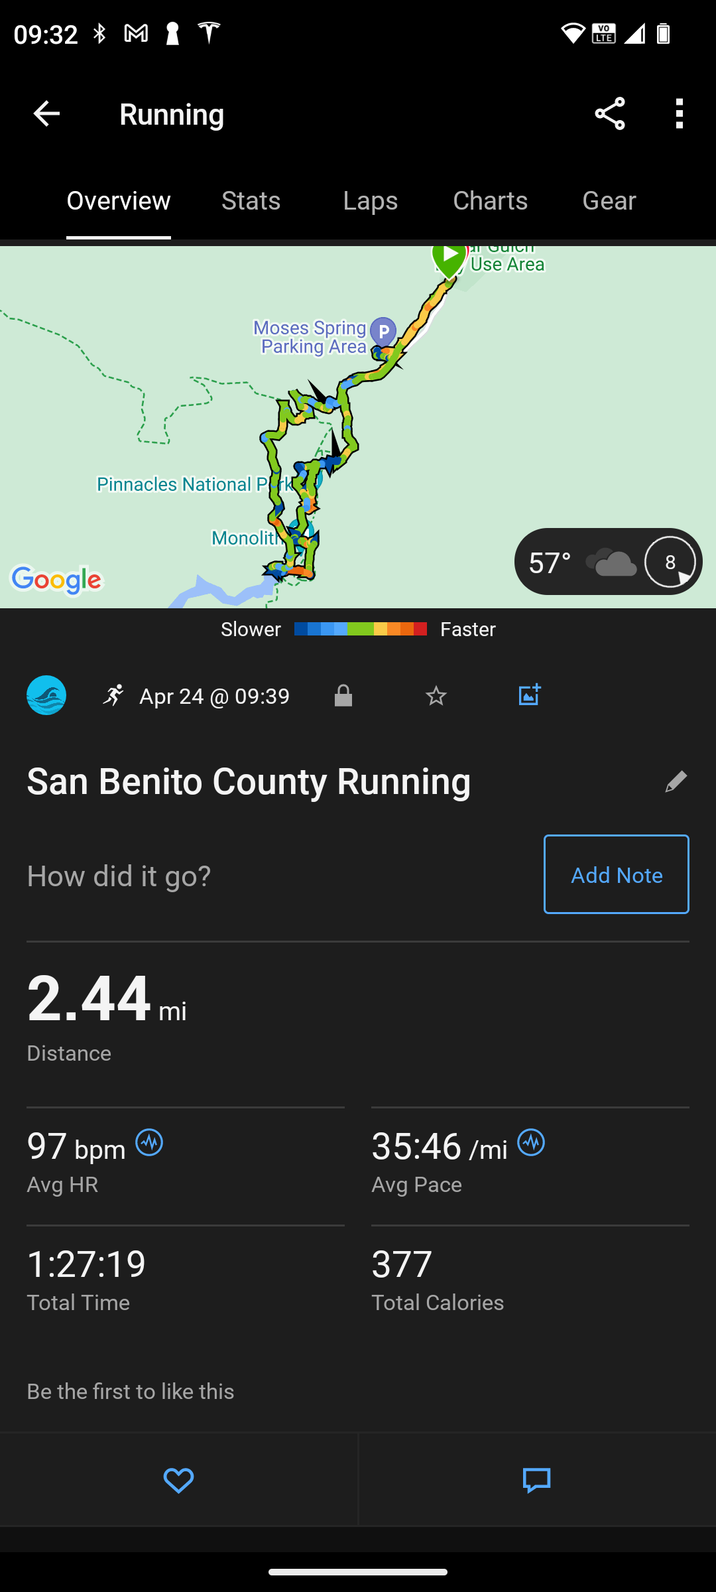Expand the 57° weather widget

(x=608, y=562)
